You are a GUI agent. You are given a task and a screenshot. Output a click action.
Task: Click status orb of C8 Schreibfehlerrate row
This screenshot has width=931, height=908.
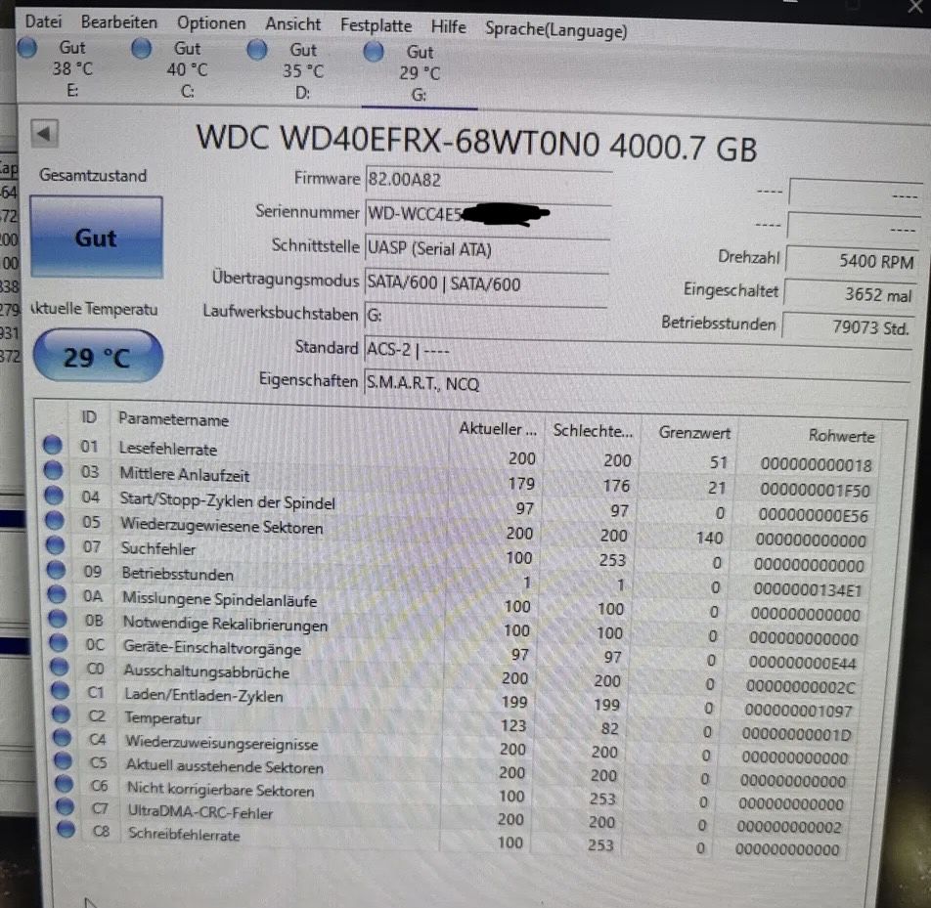coord(66,829)
